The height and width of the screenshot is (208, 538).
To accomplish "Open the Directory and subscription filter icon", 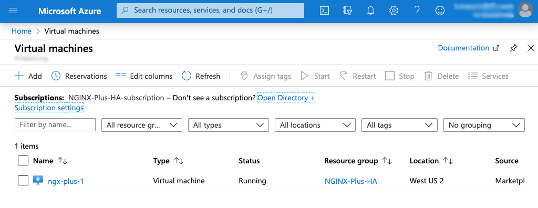I will (347, 11).
